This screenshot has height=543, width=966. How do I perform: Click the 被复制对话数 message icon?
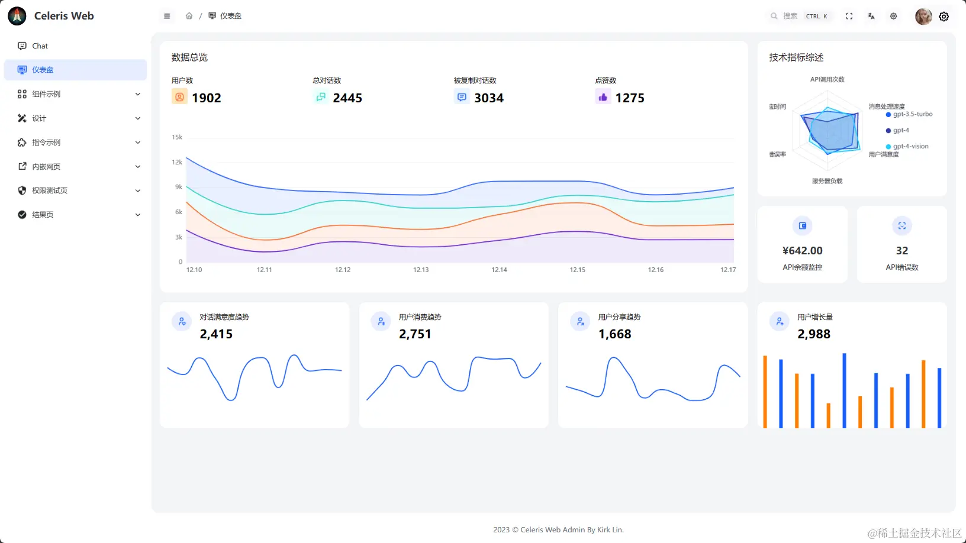(462, 97)
